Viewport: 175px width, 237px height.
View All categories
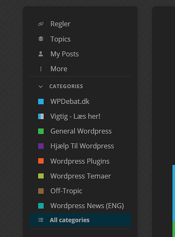[x=80, y=220]
